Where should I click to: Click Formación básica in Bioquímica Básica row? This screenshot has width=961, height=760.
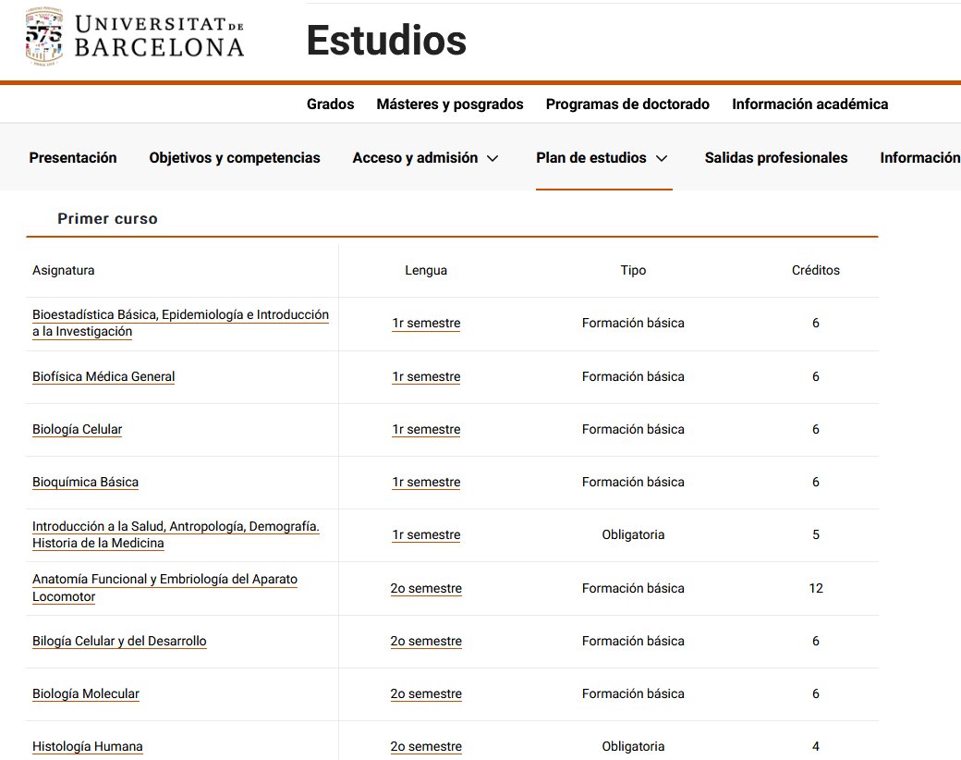click(633, 482)
